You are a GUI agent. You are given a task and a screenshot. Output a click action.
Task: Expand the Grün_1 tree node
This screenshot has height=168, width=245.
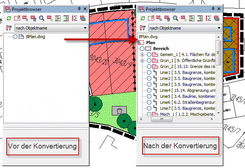(x=142, y=61)
